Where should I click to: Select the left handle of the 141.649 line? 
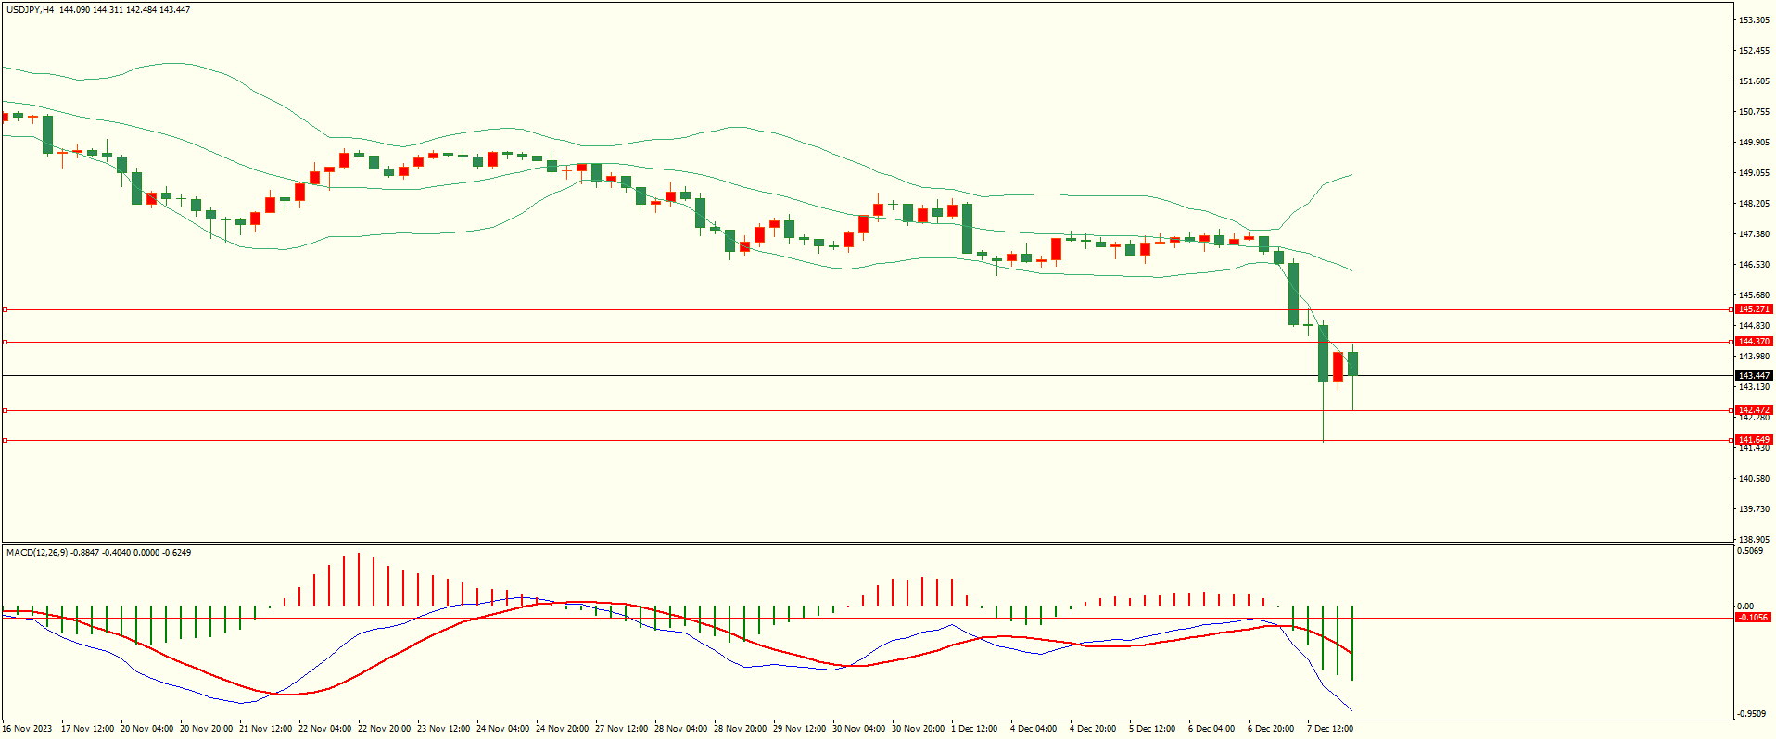click(5, 440)
